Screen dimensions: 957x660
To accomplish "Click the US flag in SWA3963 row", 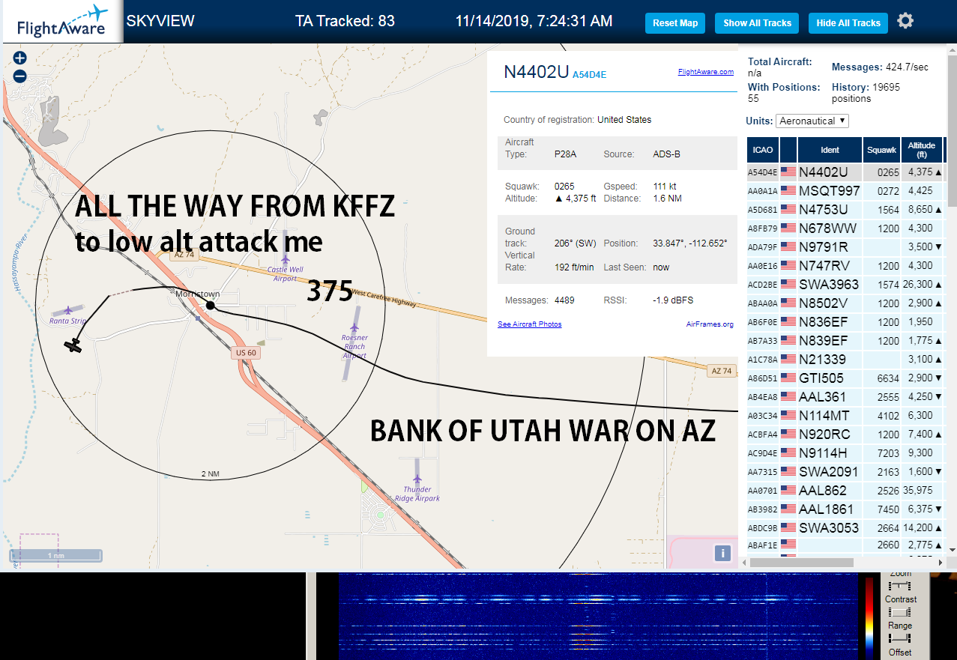I will 788,285.
